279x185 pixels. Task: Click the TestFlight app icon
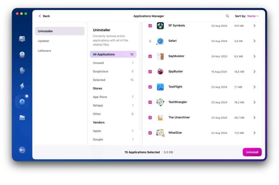tap(160, 87)
